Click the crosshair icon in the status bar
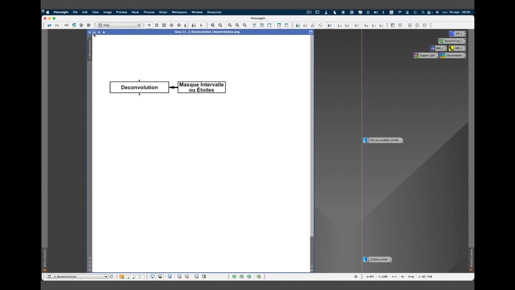Viewport: 515px width, 290px height. pos(356,277)
